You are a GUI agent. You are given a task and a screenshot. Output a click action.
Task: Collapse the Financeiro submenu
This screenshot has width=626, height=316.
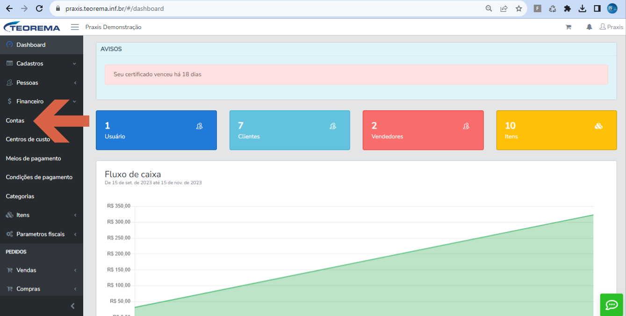pos(42,101)
